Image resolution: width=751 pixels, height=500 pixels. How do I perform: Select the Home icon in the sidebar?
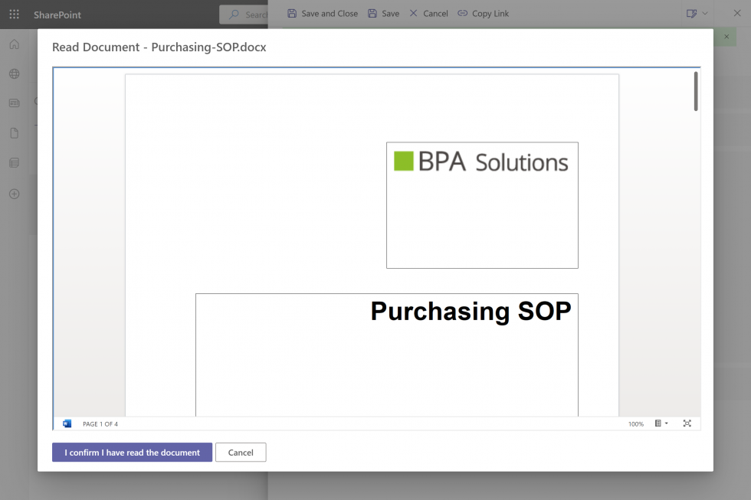click(x=14, y=44)
